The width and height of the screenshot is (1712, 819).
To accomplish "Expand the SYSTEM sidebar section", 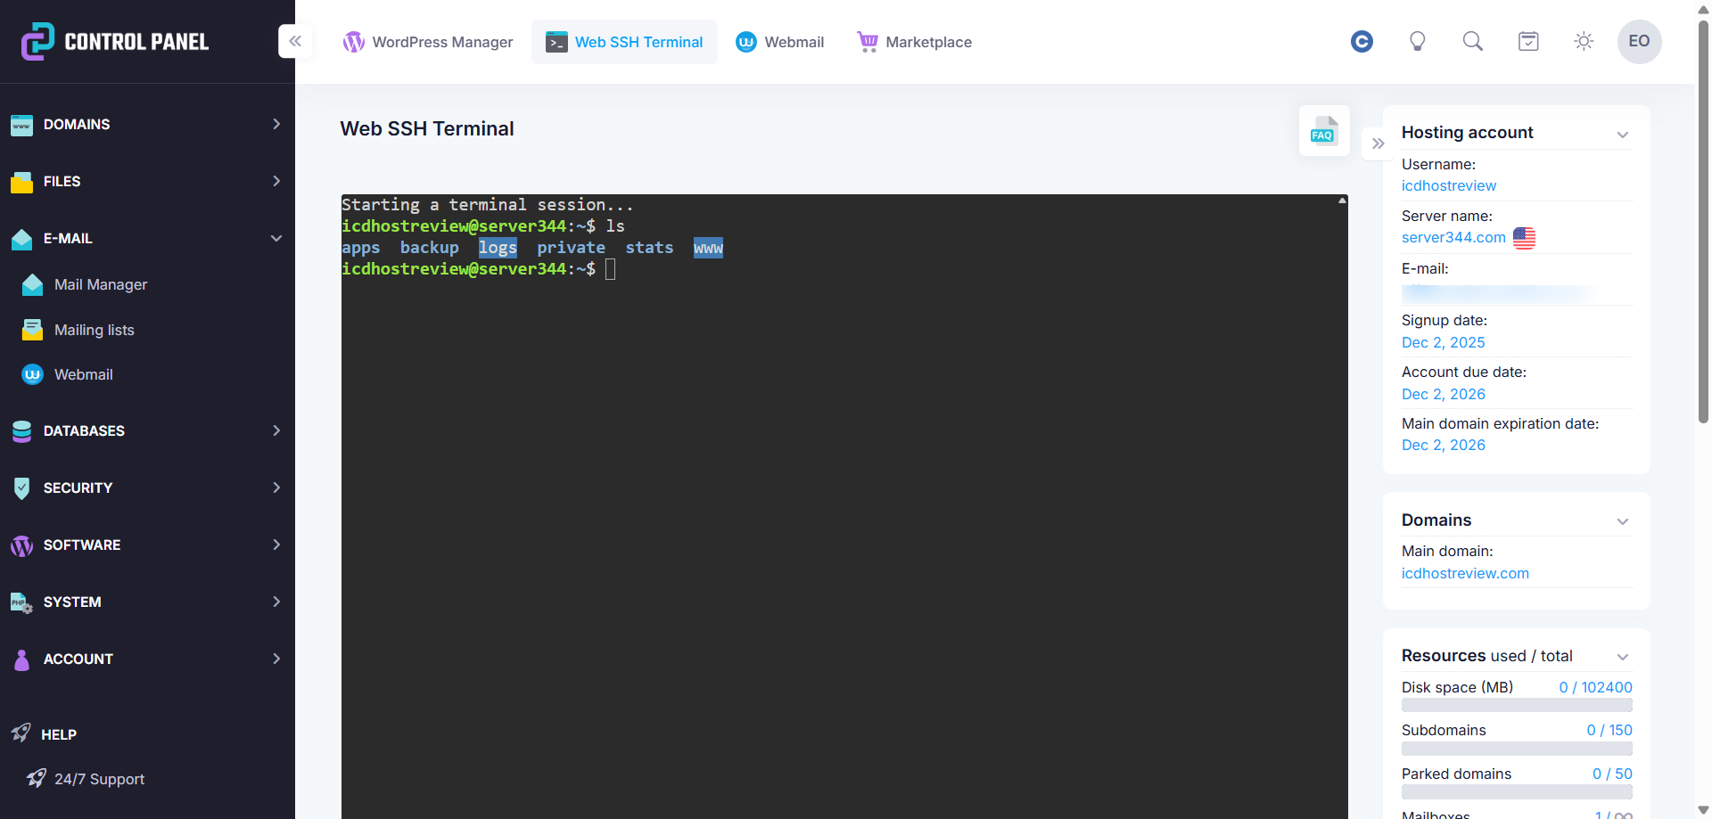I will (147, 602).
